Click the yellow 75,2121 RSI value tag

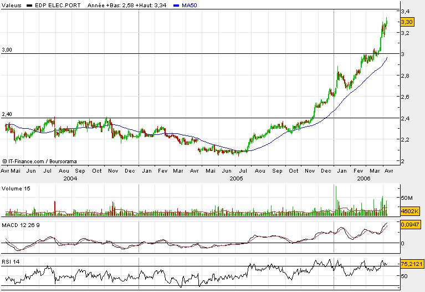[x=412, y=264]
